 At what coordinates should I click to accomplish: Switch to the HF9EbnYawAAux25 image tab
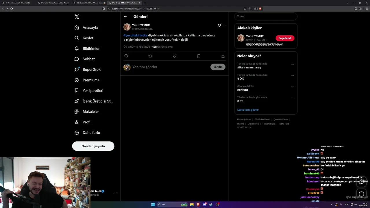pos(17,3)
